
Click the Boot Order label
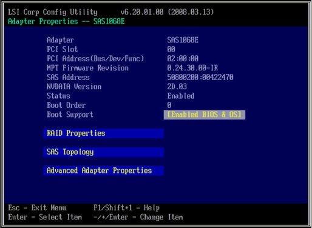66,105
